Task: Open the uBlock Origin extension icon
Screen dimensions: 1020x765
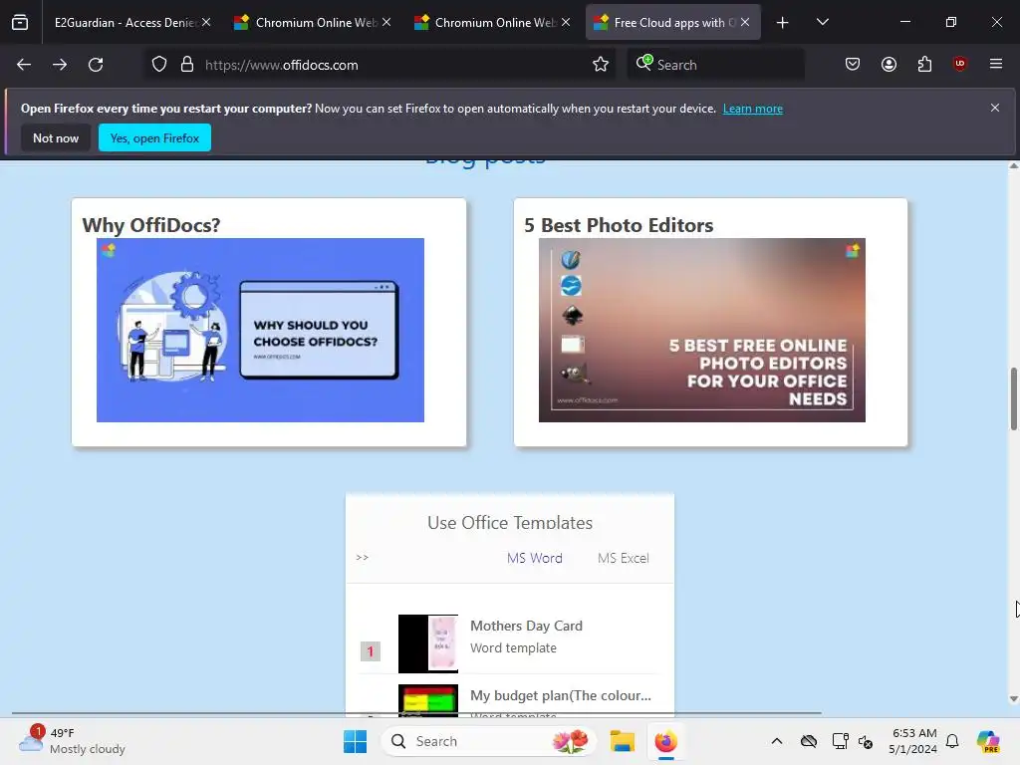Action: 960,64
